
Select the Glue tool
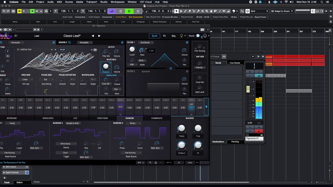coord(198,11)
